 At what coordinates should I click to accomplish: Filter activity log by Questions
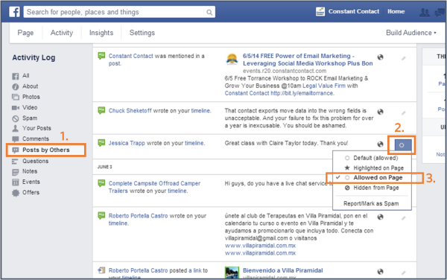click(x=35, y=161)
